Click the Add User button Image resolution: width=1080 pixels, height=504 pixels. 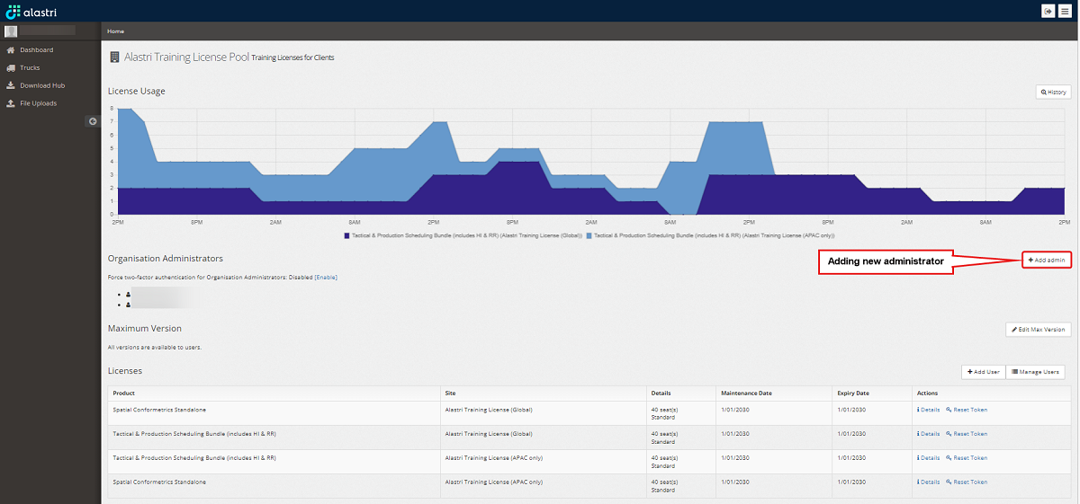pyautogui.click(x=982, y=372)
